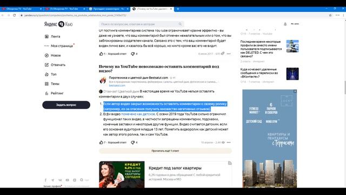Click the corner icon on the credit ad
Screen dimensions: 346x195
point(230,163)
